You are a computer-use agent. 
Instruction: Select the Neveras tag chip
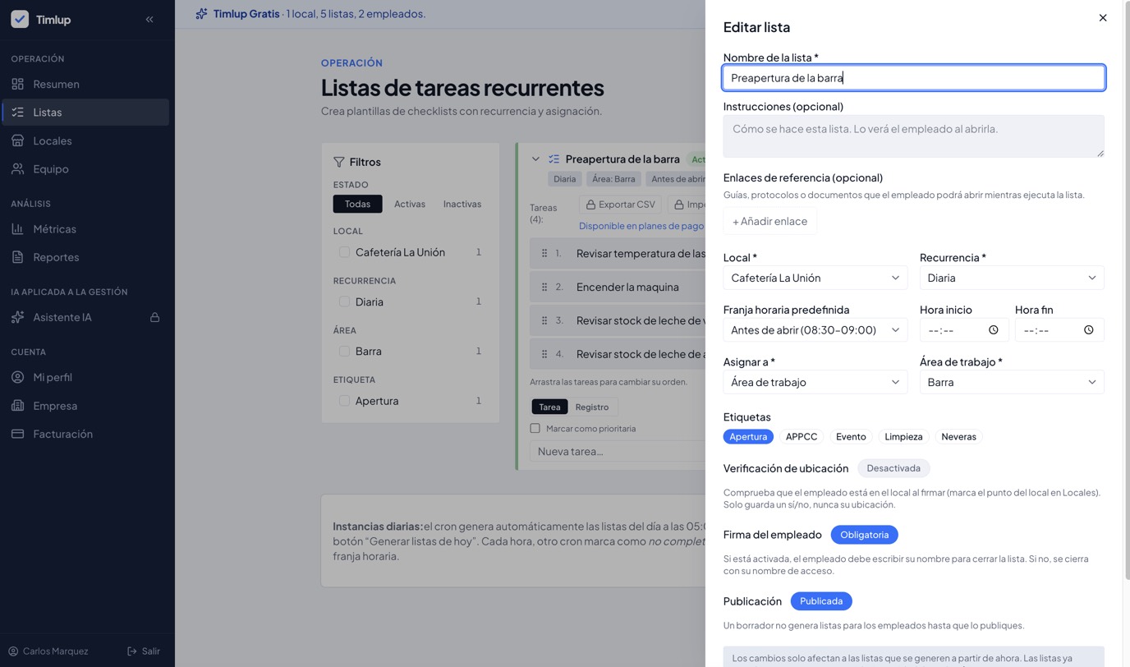pyautogui.click(x=958, y=437)
